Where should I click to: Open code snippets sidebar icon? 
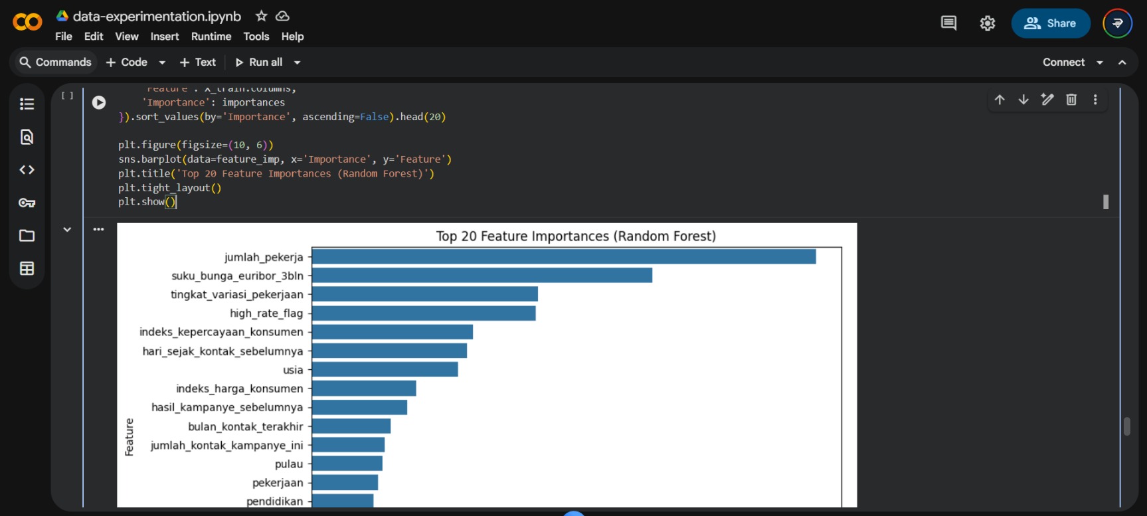click(x=27, y=170)
